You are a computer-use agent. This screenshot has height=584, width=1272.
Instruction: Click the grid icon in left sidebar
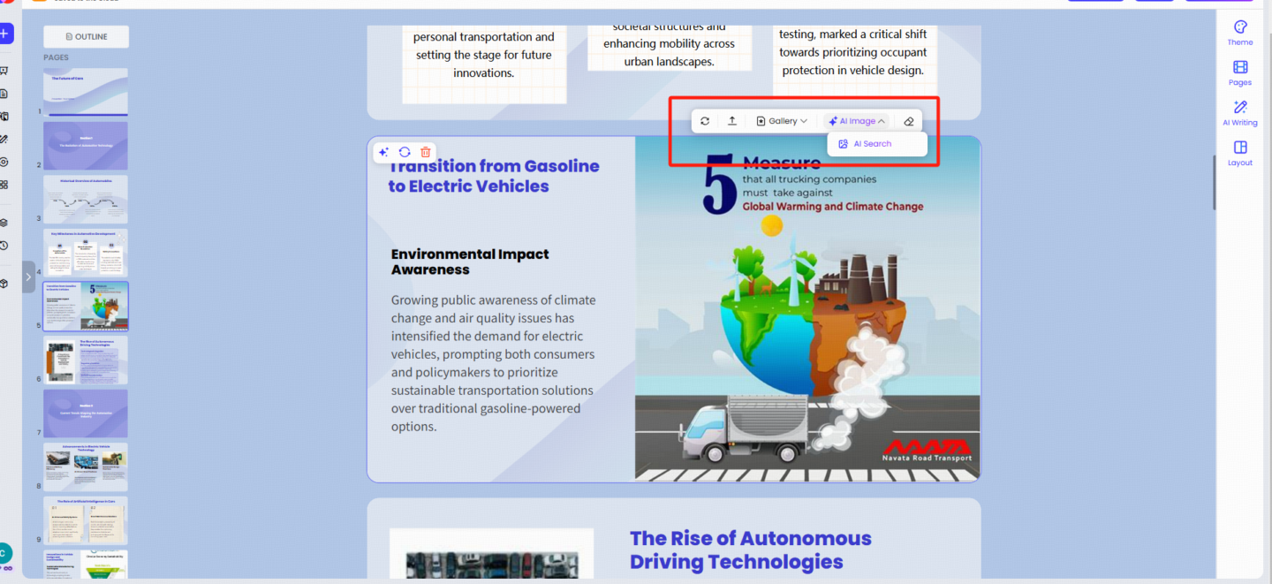click(4, 186)
